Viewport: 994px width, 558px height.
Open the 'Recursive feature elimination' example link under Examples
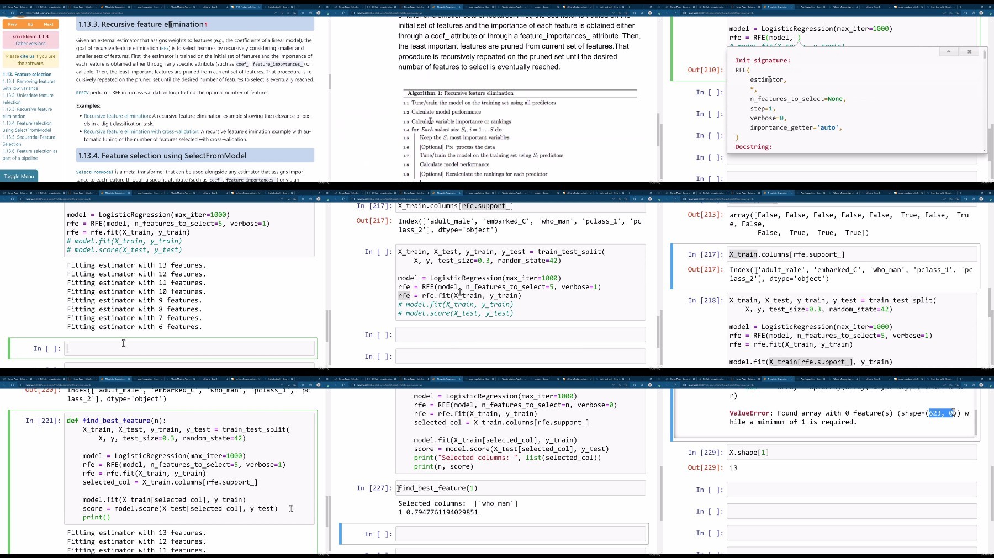coord(117,116)
